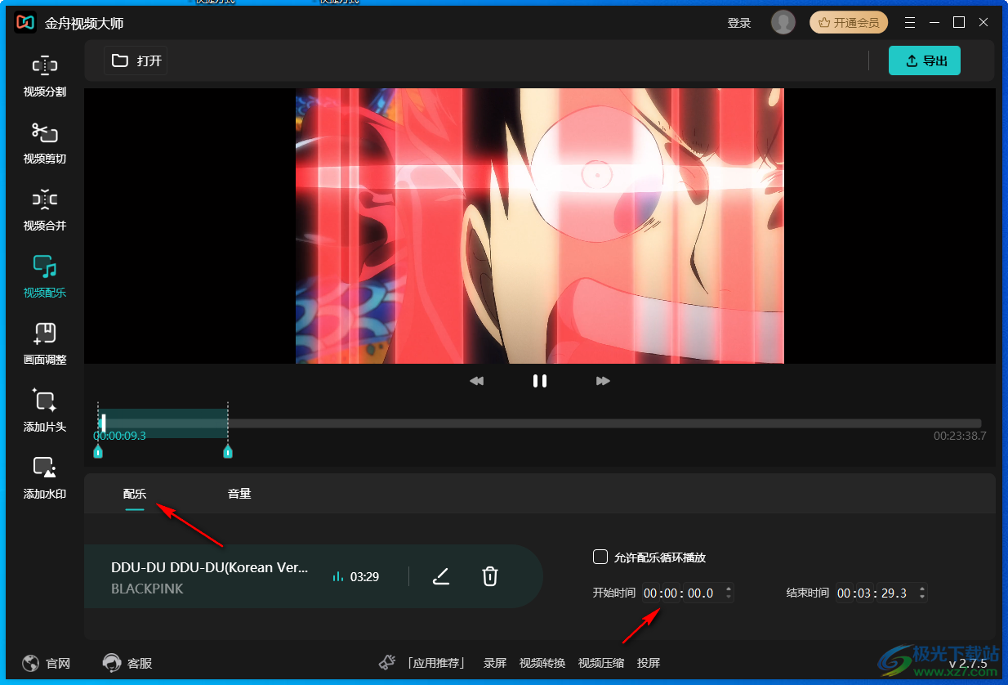Viewport: 1008px width, 685px height.
Task: Enable 允许配乐循环播放 loop checkbox
Action: click(600, 557)
